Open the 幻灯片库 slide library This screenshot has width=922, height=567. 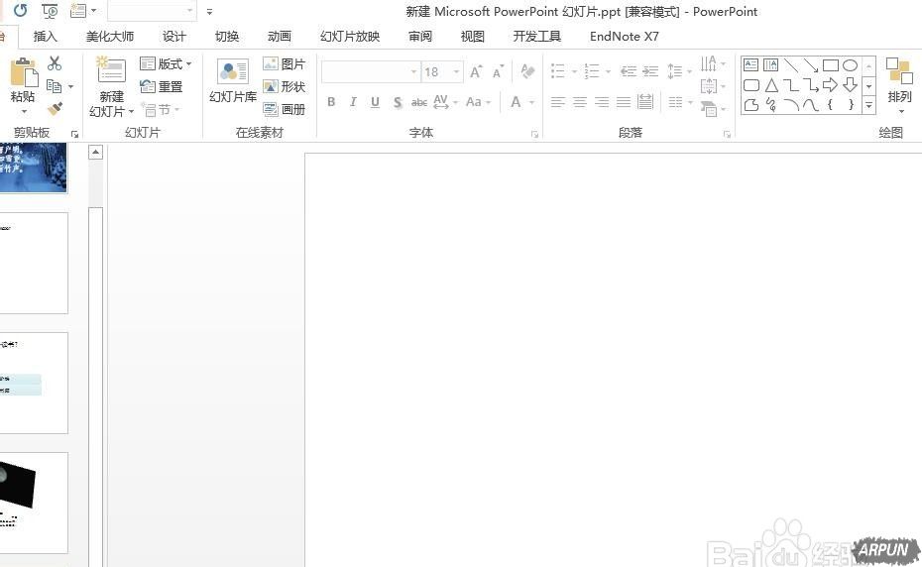[x=233, y=80]
